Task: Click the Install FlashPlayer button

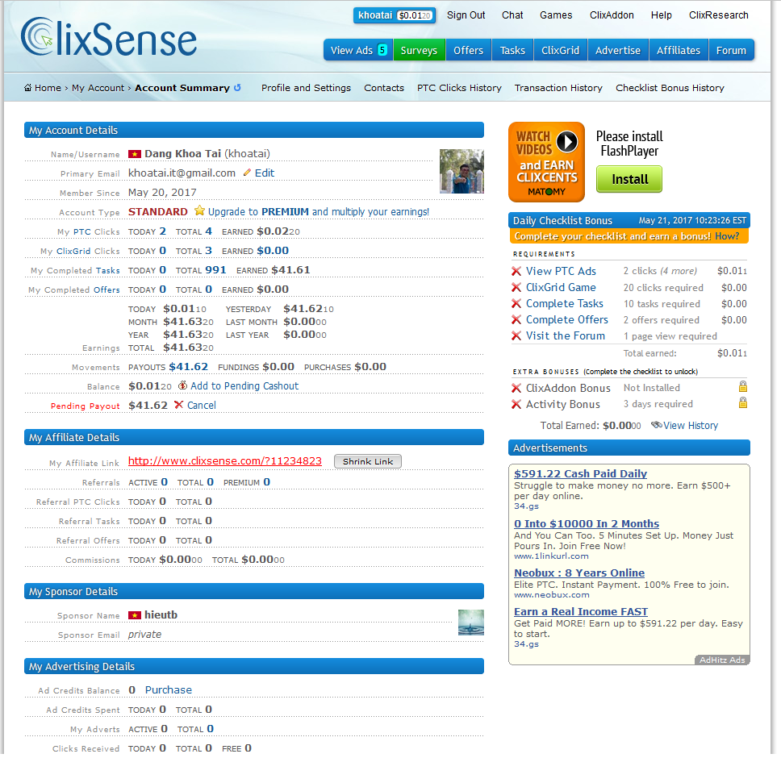Action: (x=629, y=179)
